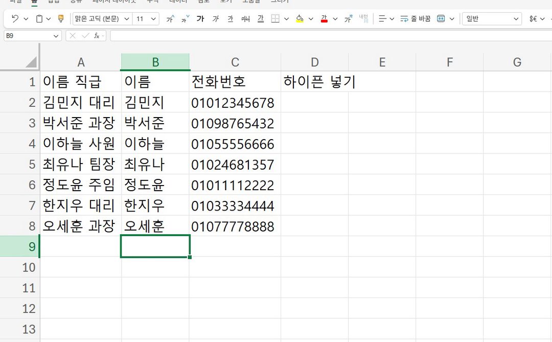Select column C header
Image resolution: width=552 pixels, height=342 pixels.
(x=235, y=62)
